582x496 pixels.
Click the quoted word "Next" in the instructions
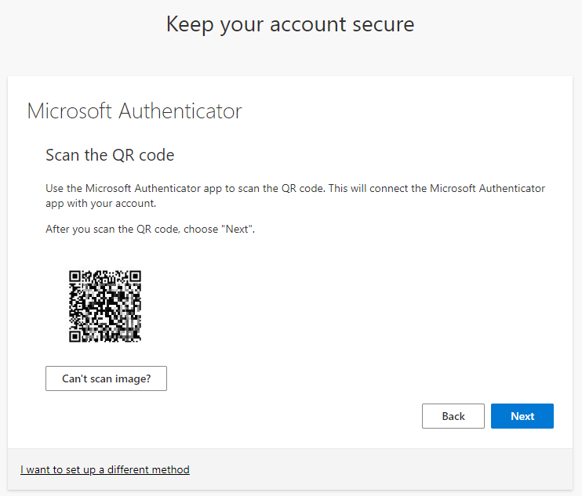(238, 230)
